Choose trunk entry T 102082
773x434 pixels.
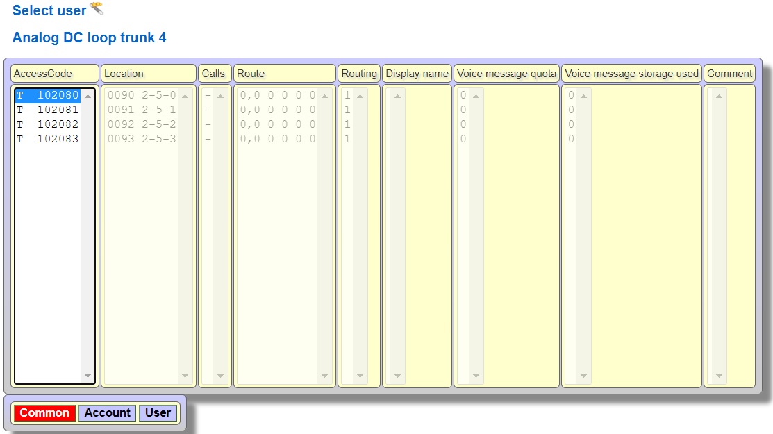tap(48, 124)
